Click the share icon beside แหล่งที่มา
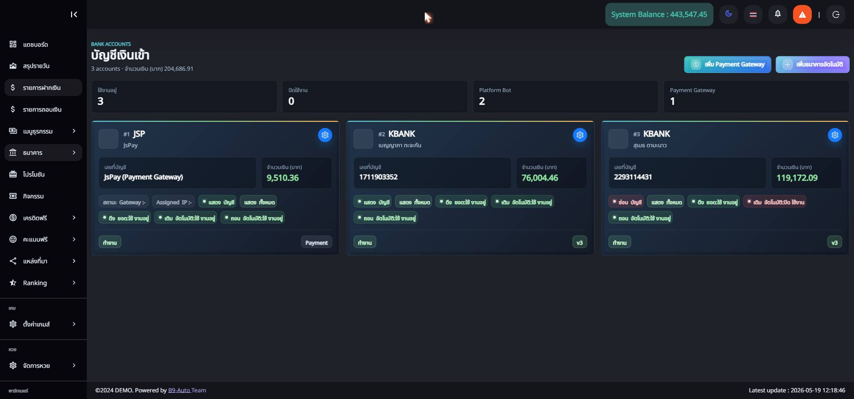This screenshot has width=854, height=399. point(13,261)
